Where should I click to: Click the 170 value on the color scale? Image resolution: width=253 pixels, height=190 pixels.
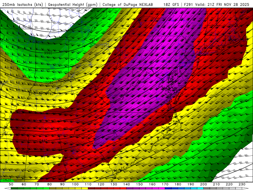pos(165,184)
